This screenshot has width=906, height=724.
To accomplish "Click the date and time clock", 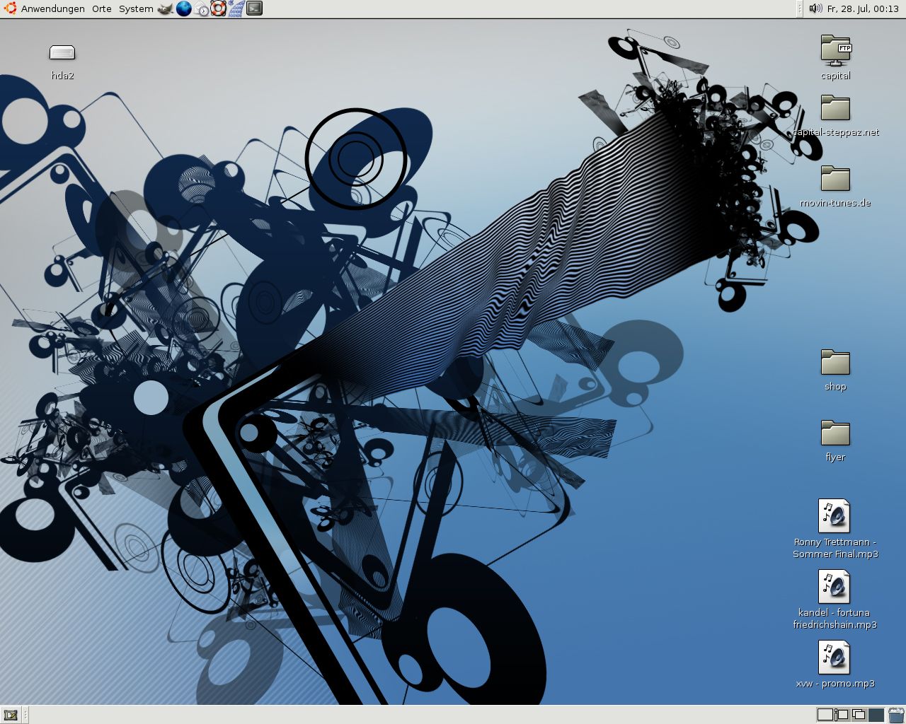I will coord(863,8).
